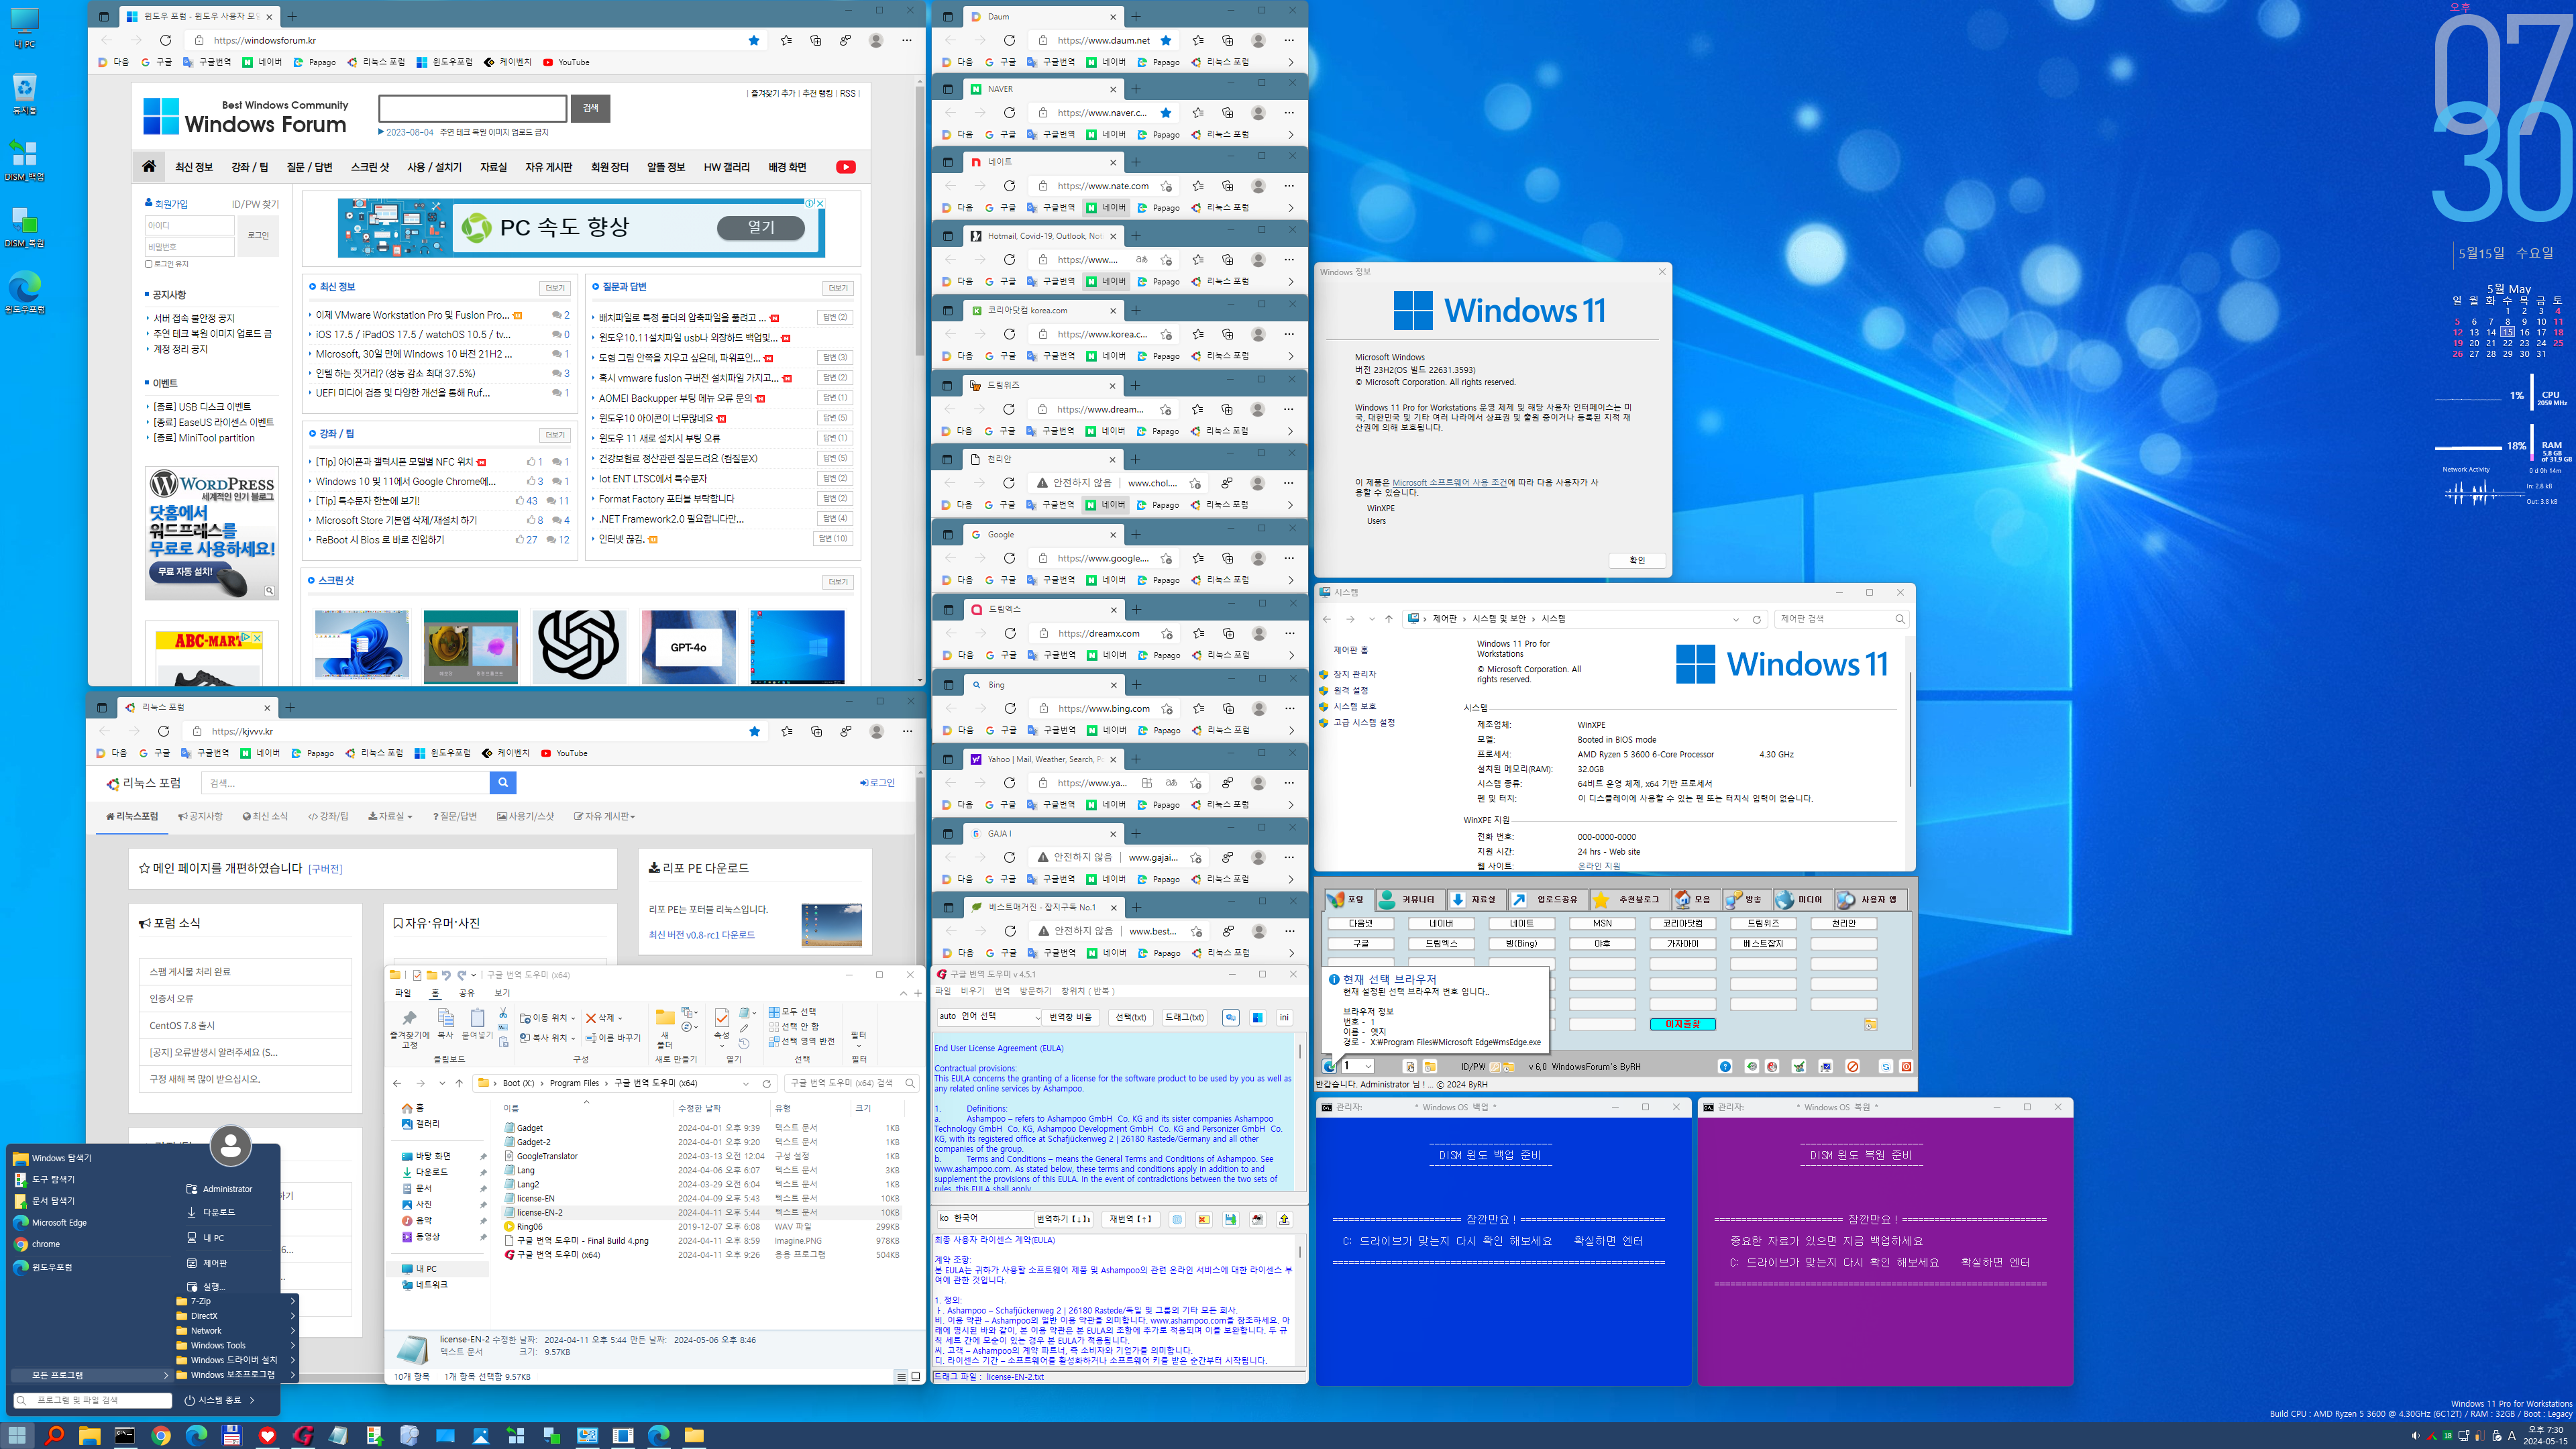Click the 제어판 검색 field in 시스템 window
This screenshot has height=1449, width=2576.
coord(1842,619)
